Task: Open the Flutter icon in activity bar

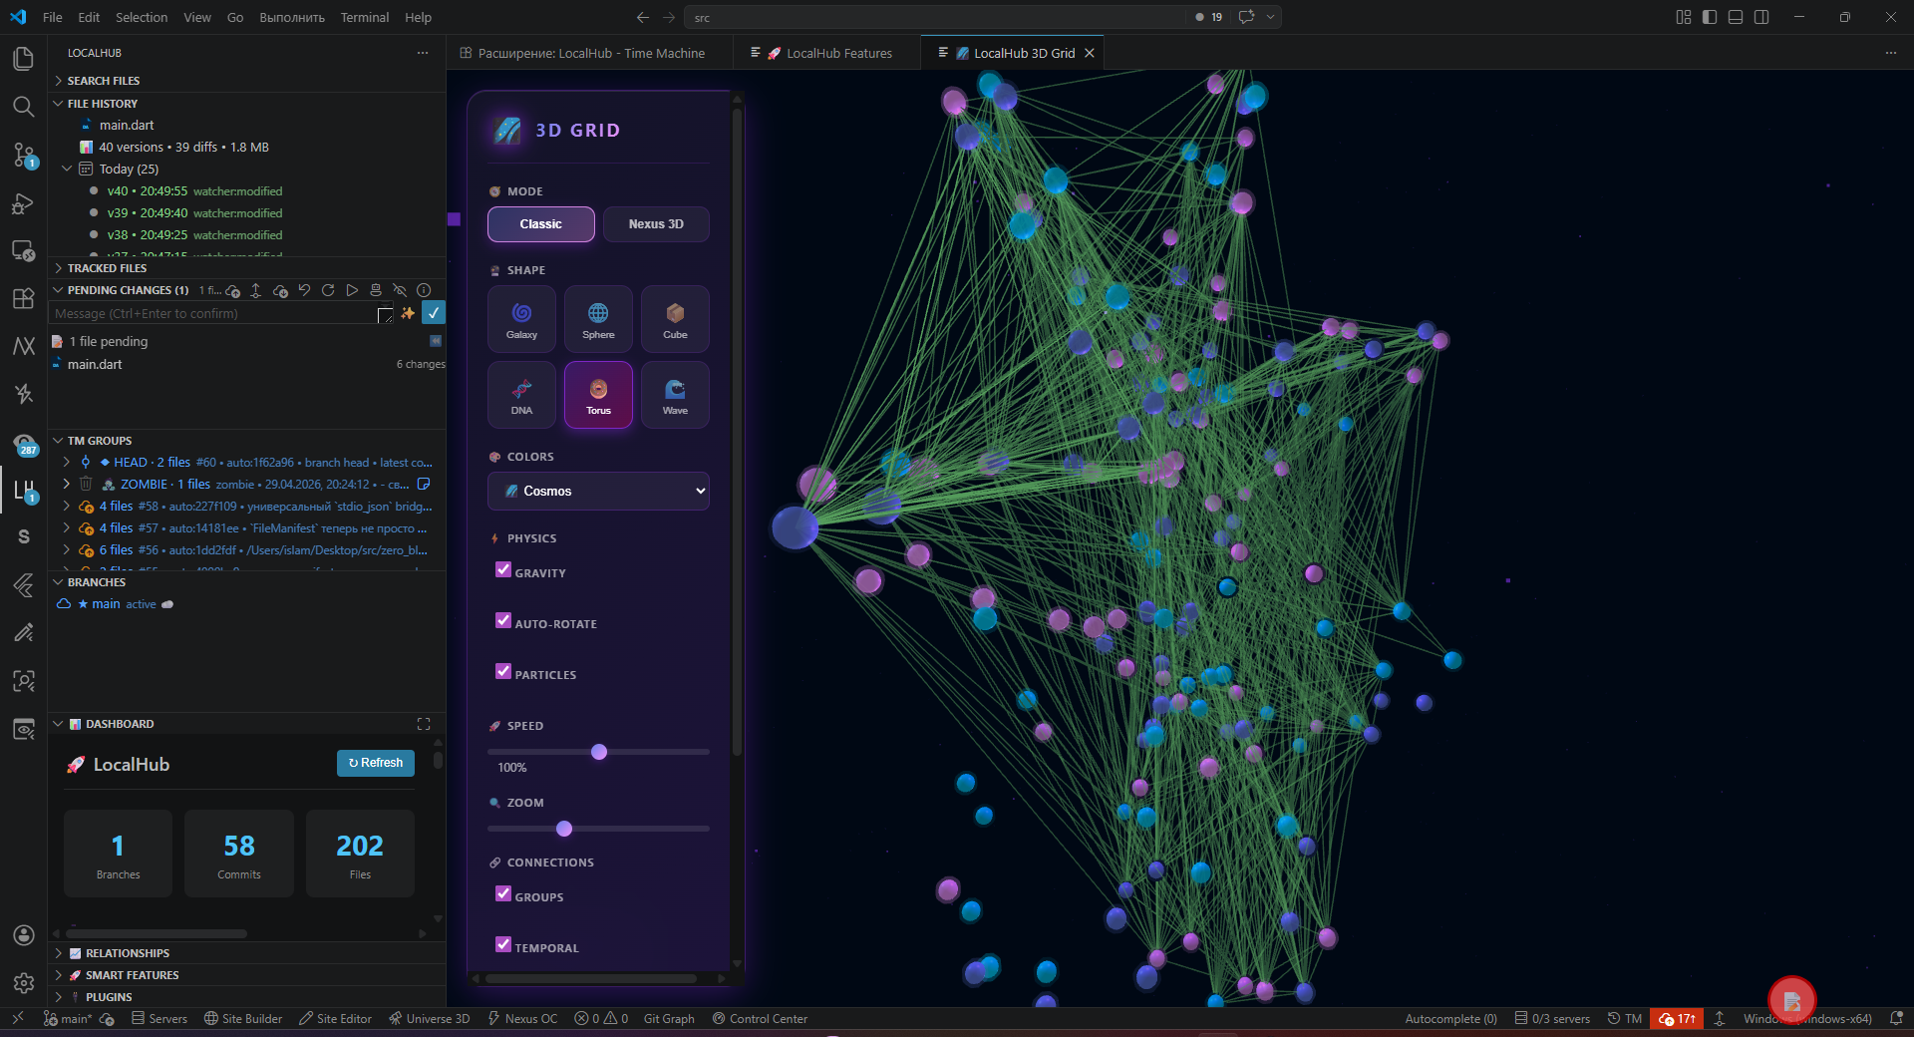Action: coord(24,585)
